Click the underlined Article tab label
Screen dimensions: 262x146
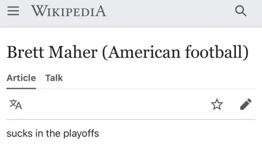21,78
